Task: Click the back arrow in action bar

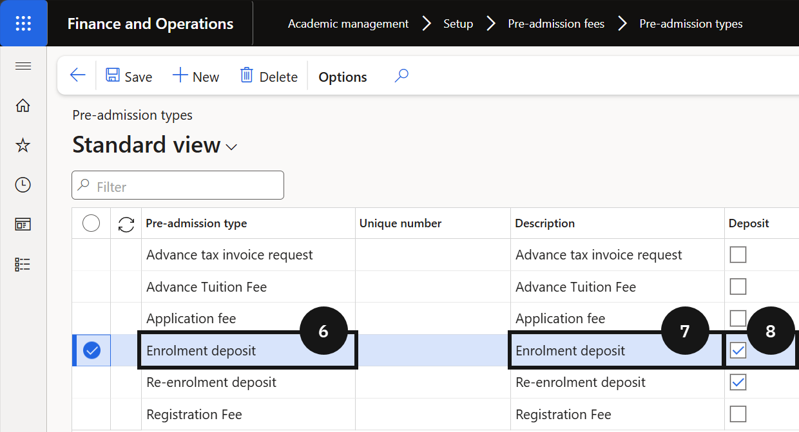Action: click(x=77, y=76)
